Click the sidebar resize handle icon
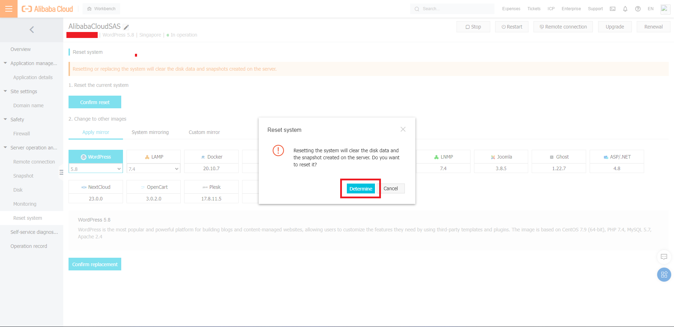Viewport: 674px width, 327px height. [x=61, y=172]
